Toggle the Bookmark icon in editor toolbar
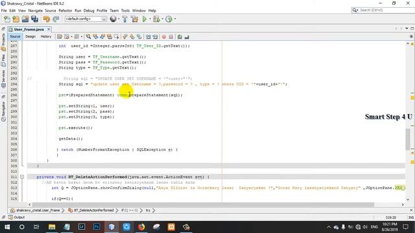 pyautogui.click(x=139, y=37)
